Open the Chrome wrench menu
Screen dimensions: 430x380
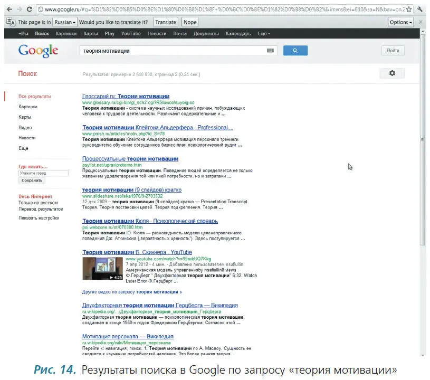point(420,9)
